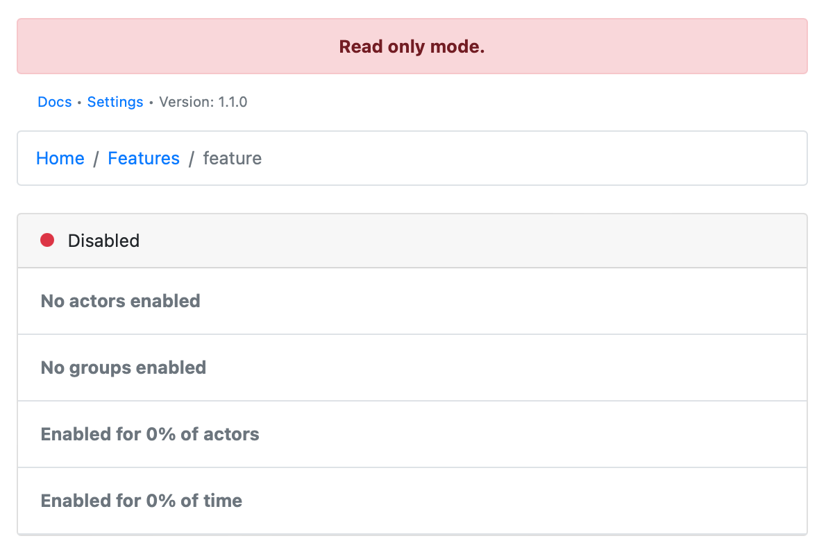Screen dimensions: 826x552
Task: Open the Features breadcrumb link
Action: click(x=144, y=158)
